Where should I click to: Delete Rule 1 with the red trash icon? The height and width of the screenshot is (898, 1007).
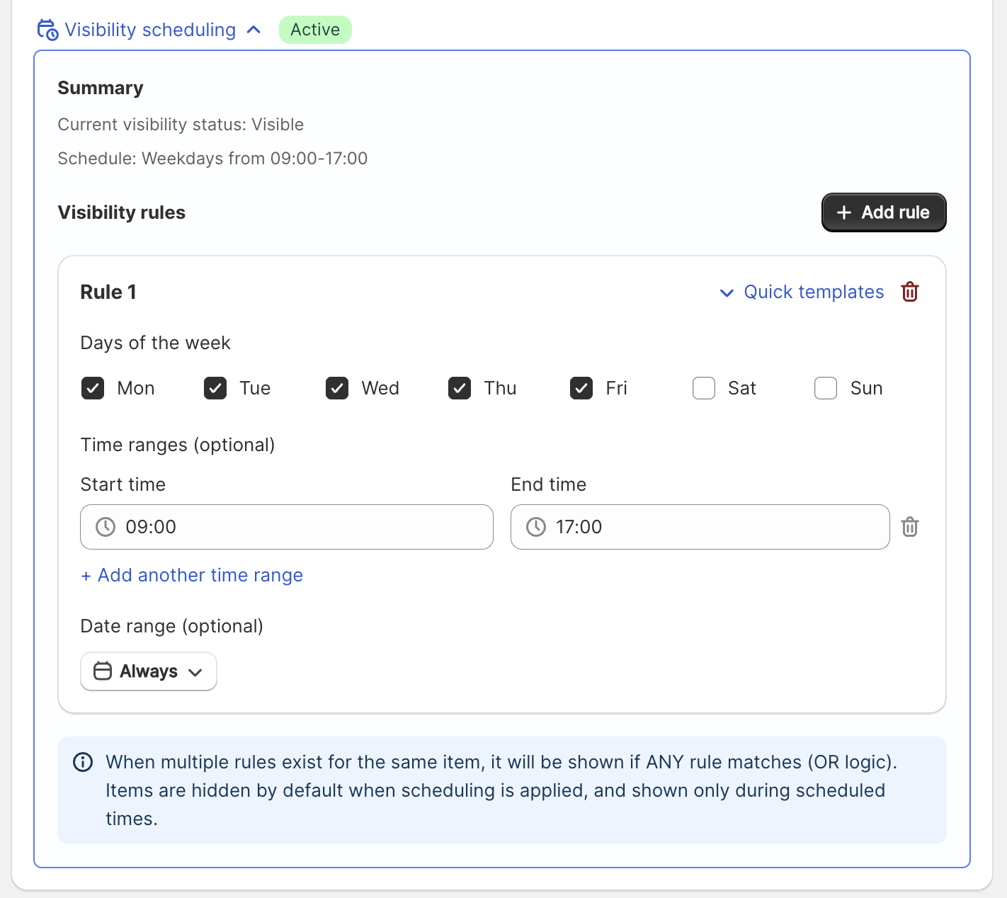tap(910, 292)
